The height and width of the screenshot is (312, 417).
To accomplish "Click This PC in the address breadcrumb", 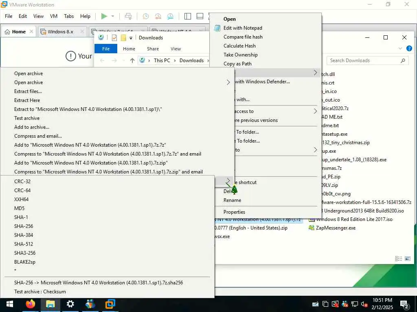I will (x=162, y=61).
